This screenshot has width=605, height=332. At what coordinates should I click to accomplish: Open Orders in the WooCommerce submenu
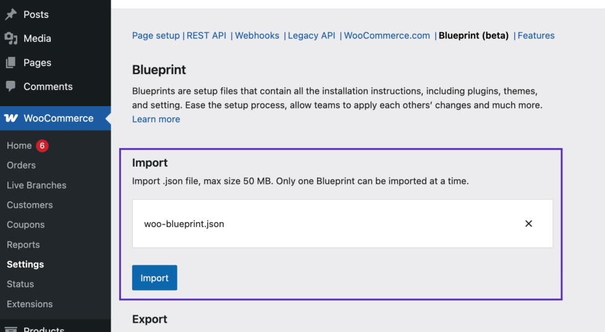coord(21,165)
